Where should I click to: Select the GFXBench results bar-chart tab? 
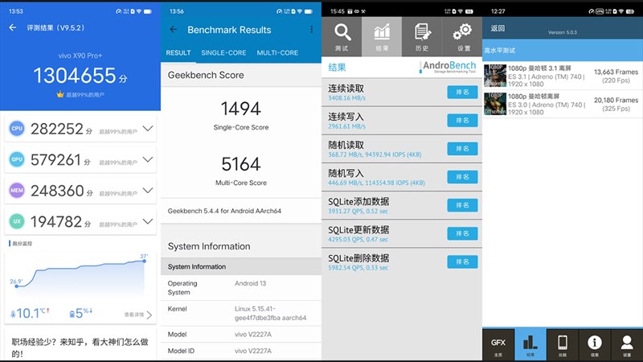coord(530,345)
